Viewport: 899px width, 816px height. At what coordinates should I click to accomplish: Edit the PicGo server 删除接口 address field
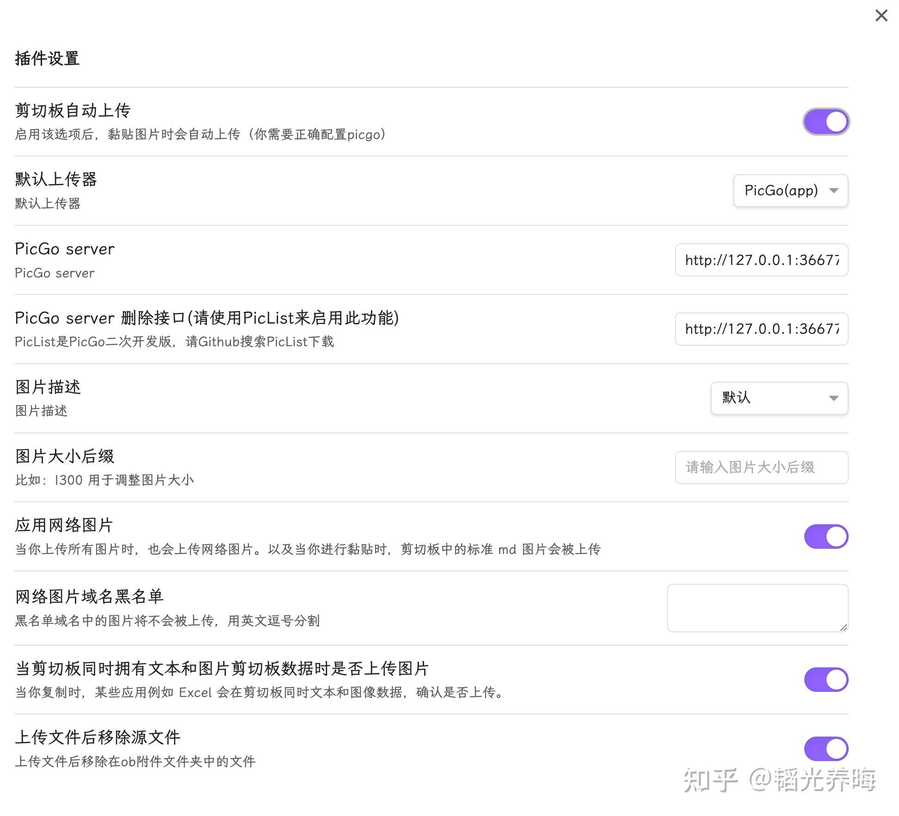coord(761,329)
